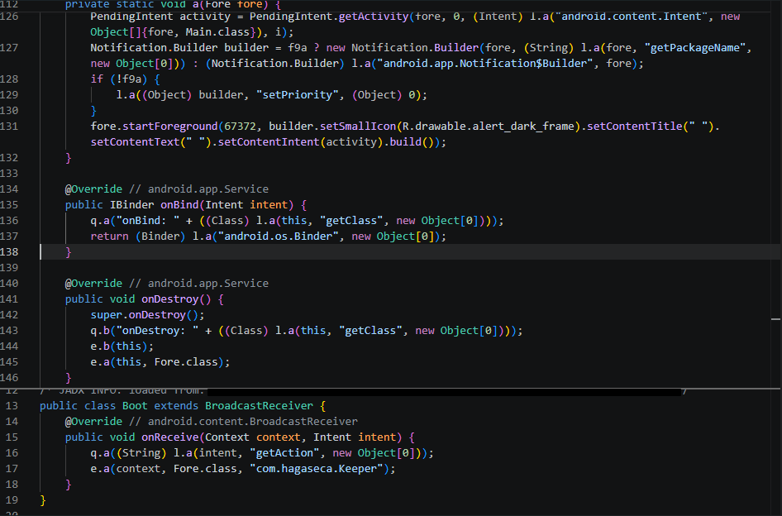
Task: Click the Boot class name
Action: 135,406
